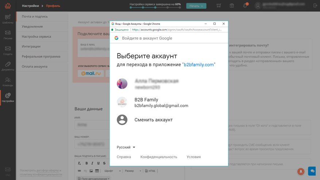Open the Справка link

click(124, 157)
